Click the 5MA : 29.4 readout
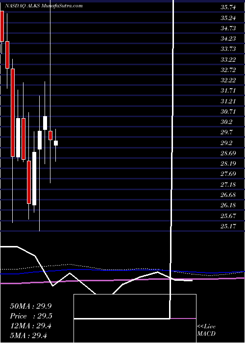This screenshot has height=343, width=245. [x=28, y=336]
